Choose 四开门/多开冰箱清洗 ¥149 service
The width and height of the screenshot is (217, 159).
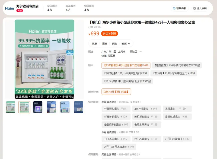point(119,147)
